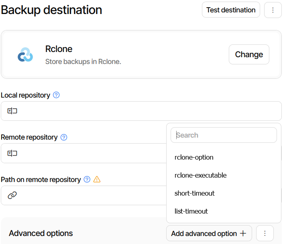Select rclone-option from the list
This screenshot has width=285, height=244.
coord(194,157)
